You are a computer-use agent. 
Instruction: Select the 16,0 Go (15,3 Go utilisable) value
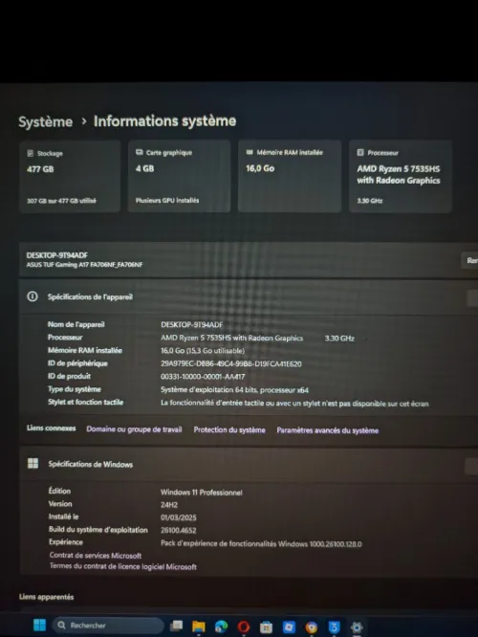[203, 351]
